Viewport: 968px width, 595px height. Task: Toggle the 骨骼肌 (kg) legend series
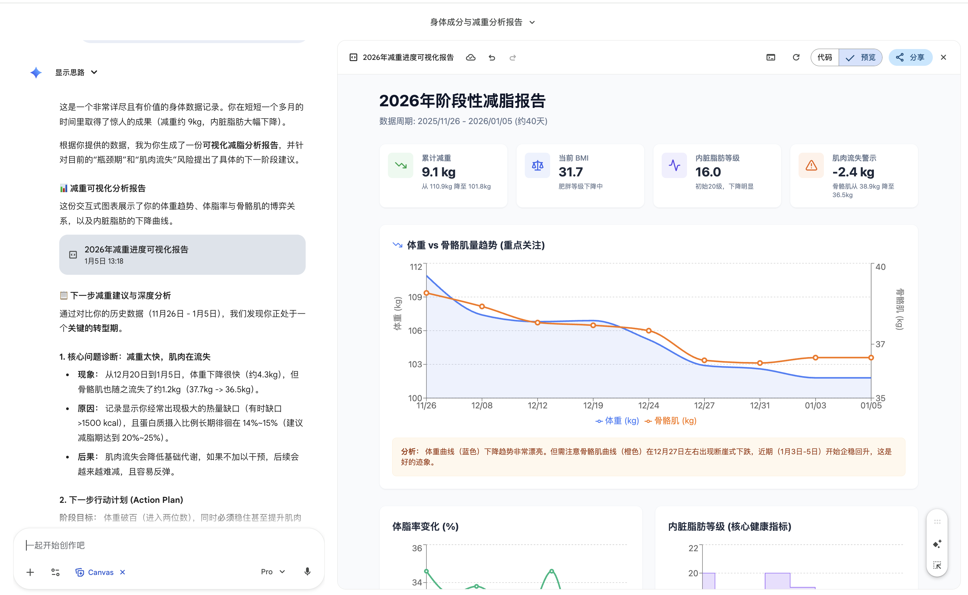coord(670,421)
